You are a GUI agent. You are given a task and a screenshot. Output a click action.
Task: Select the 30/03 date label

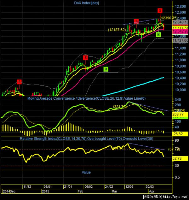click(x=150, y=187)
